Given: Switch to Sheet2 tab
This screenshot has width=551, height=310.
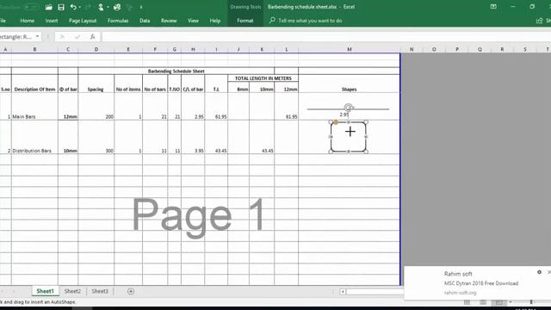Looking at the screenshot, I should (x=72, y=291).
